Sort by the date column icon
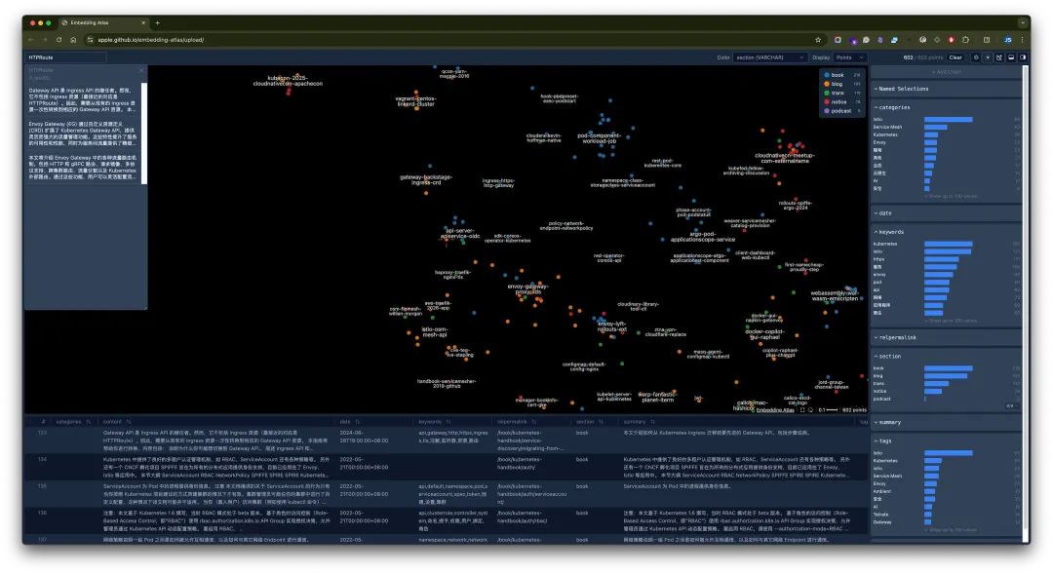This screenshot has width=1053, height=574. pyautogui.click(x=357, y=422)
